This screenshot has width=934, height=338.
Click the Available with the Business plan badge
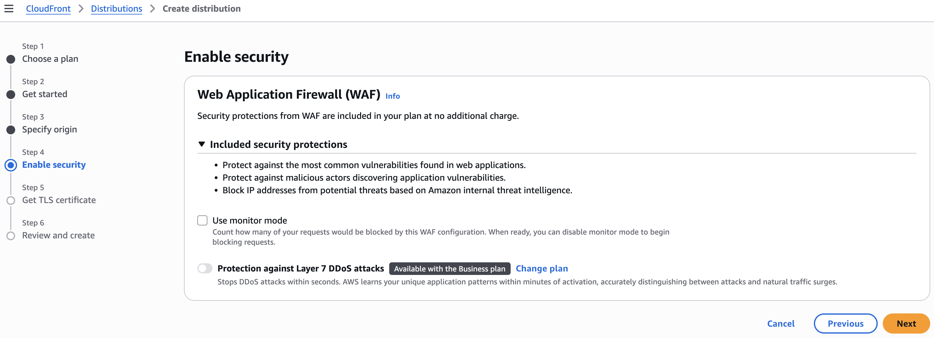coord(450,269)
